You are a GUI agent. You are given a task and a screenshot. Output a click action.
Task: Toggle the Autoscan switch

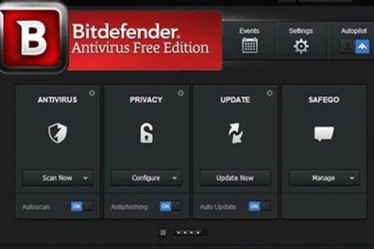click(82, 206)
